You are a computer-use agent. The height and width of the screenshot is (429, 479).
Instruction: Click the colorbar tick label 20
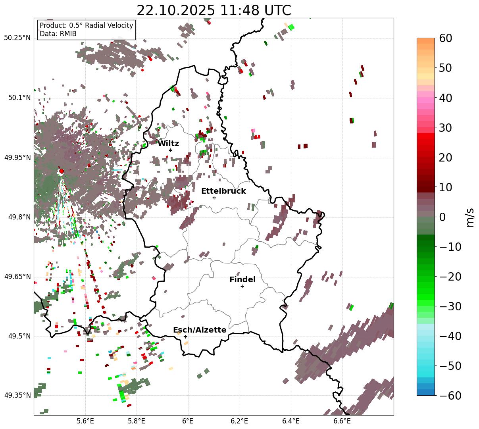[445, 158]
